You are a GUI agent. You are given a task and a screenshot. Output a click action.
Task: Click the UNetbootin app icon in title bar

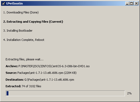3,4
